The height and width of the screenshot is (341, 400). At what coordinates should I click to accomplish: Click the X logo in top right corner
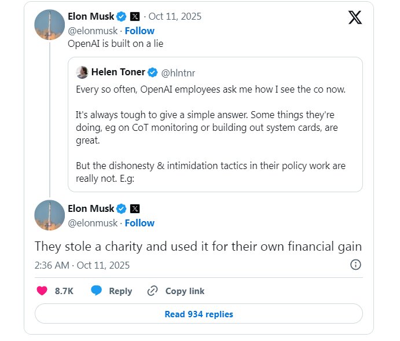tap(355, 17)
